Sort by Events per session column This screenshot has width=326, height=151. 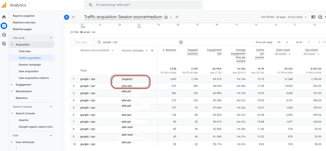[x=260, y=54]
